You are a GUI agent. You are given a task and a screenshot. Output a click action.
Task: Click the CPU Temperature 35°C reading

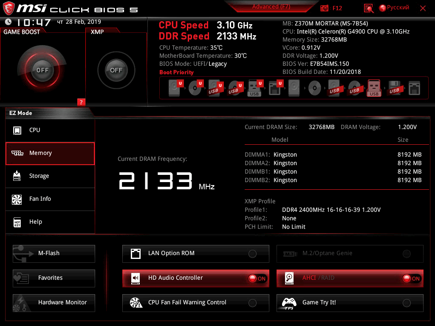pos(191,48)
